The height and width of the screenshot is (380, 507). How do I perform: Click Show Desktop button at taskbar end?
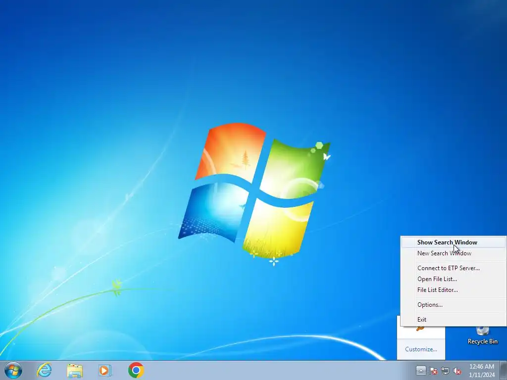click(x=504, y=370)
